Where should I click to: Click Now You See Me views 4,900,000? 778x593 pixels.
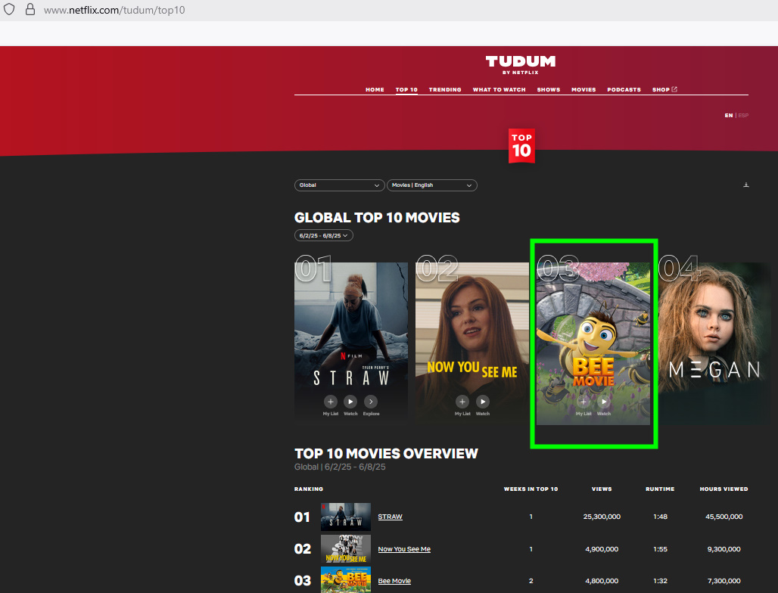click(602, 549)
